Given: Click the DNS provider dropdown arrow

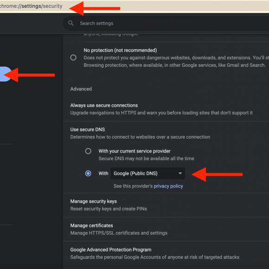Looking at the screenshot, I should [x=180, y=173].
